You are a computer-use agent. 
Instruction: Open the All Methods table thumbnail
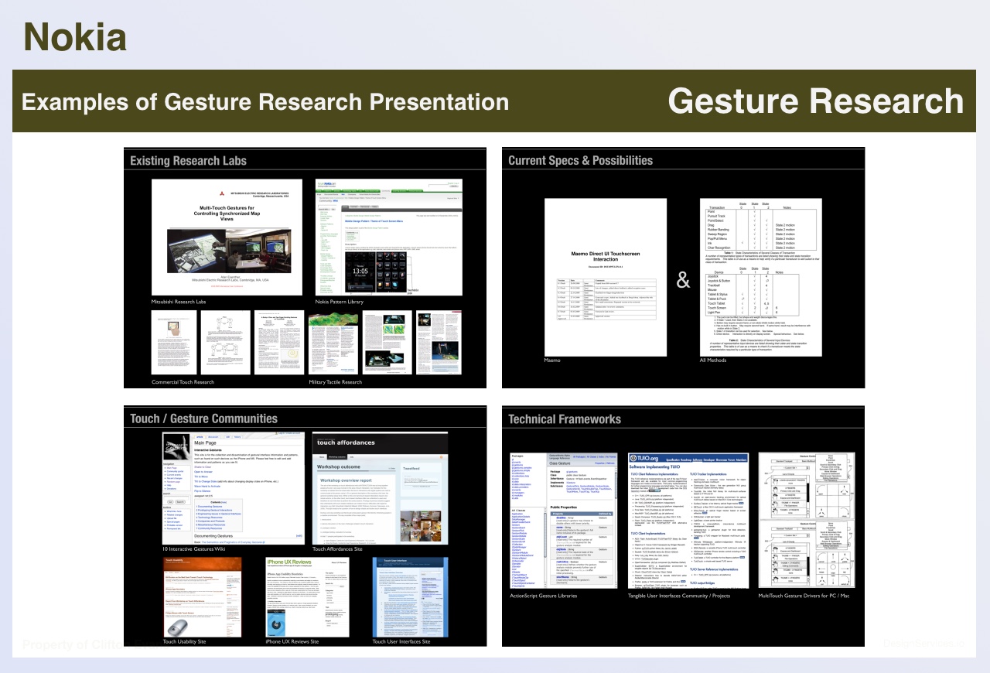coord(760,276)
